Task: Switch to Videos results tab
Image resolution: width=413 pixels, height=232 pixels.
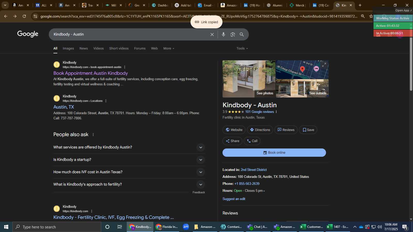Action: coord(98,48)
